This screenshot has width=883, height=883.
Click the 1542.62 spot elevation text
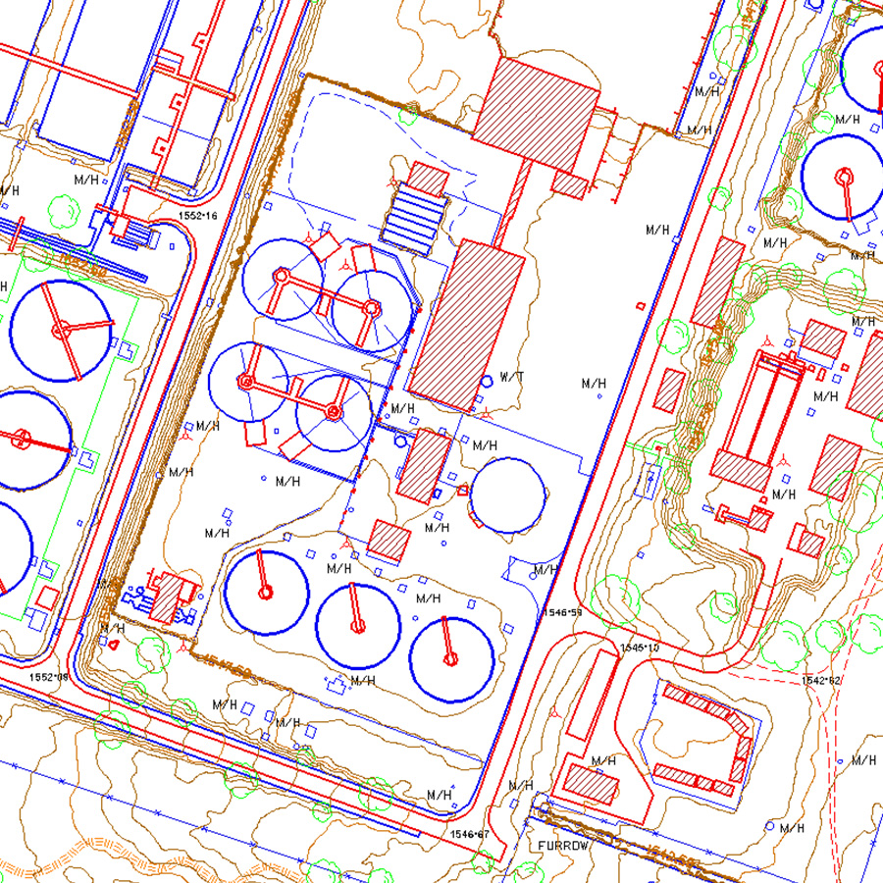821,680
